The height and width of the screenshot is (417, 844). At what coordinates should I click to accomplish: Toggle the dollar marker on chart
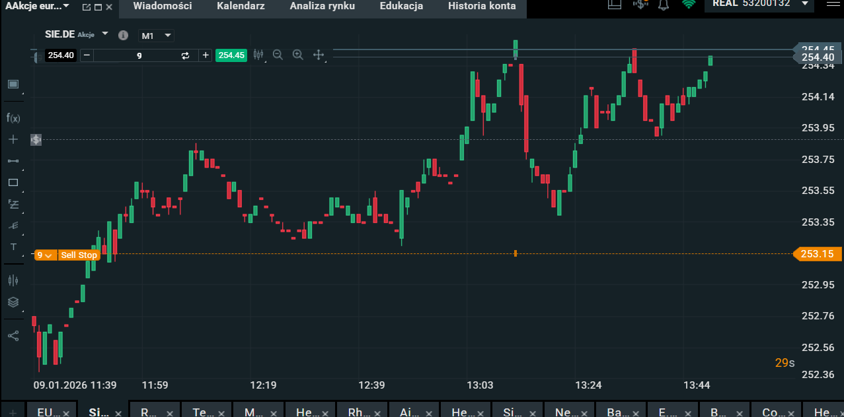pyautogui.click(x=36, y=140)
